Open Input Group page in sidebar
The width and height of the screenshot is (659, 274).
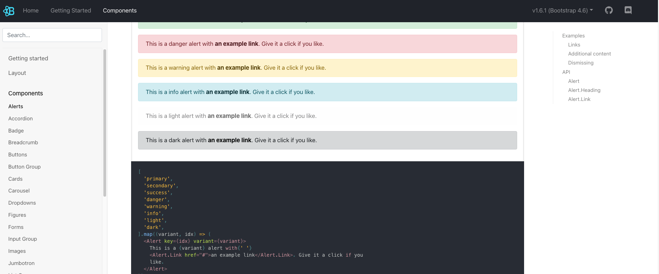[23, 239]
